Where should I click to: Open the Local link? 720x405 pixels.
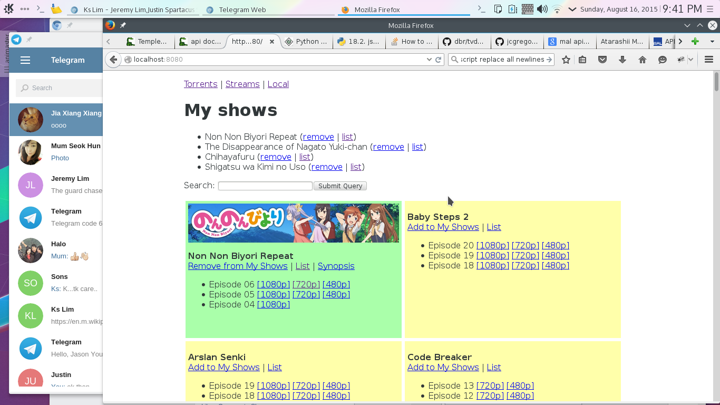(x=278, y=84)
